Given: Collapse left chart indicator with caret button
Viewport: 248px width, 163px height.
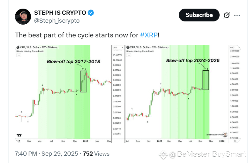Looking at the screenshot, I should (x=19, y=55).
